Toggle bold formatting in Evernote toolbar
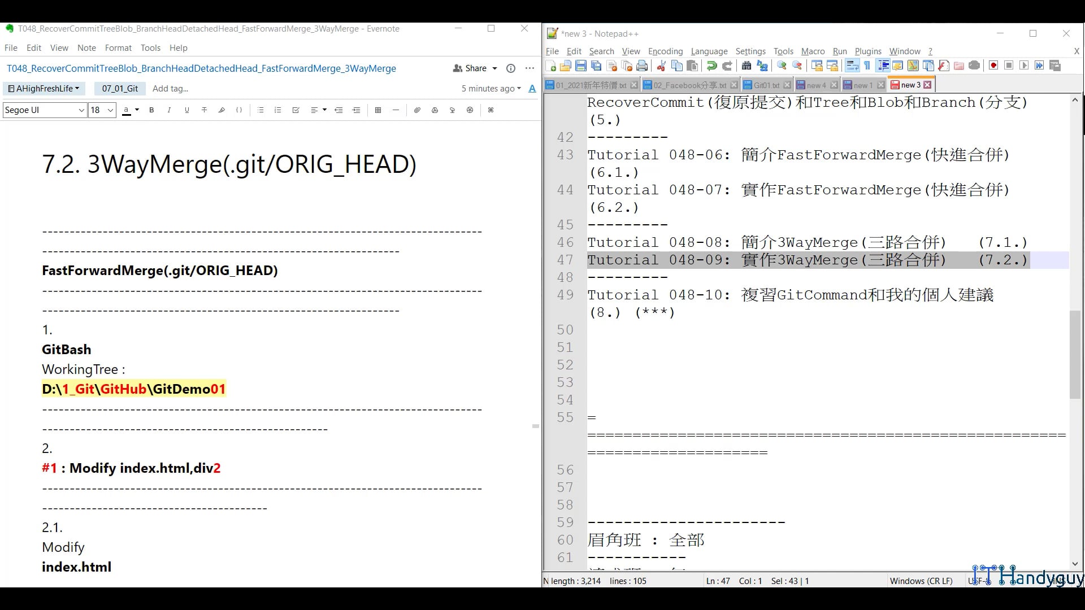Viewport: 1085px width, 610px height. (x=151, y=110)
